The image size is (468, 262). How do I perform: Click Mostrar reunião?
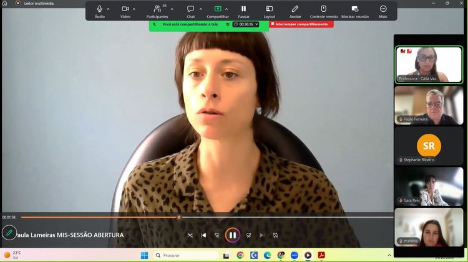pyautogui.click(x=355, y=12)
